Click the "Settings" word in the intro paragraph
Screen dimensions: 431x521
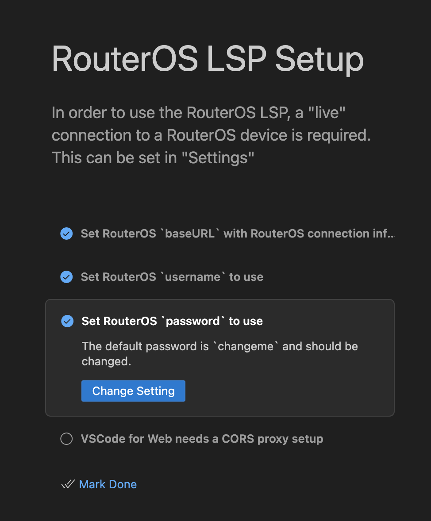[218, 157]
